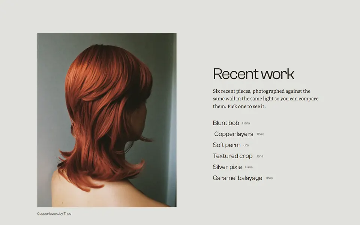Click the 'Recent work' heading
Image resolution: width=360 pixels, height=225 pixels.
point(253,74)
